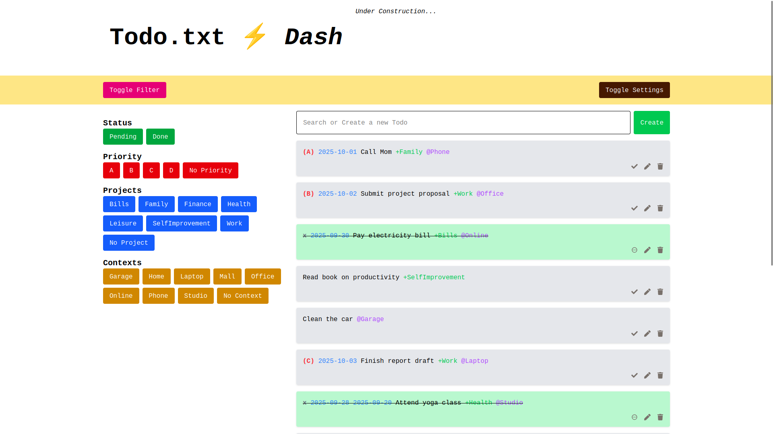Click checkmark on 'Read book on productivity'
Viewport: 773px width, 434px height.
(x=635, y=292)
